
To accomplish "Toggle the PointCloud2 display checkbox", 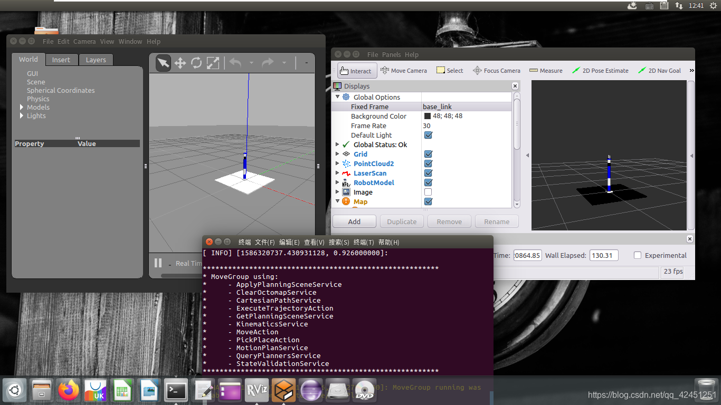I will click(x=428, y=163).
